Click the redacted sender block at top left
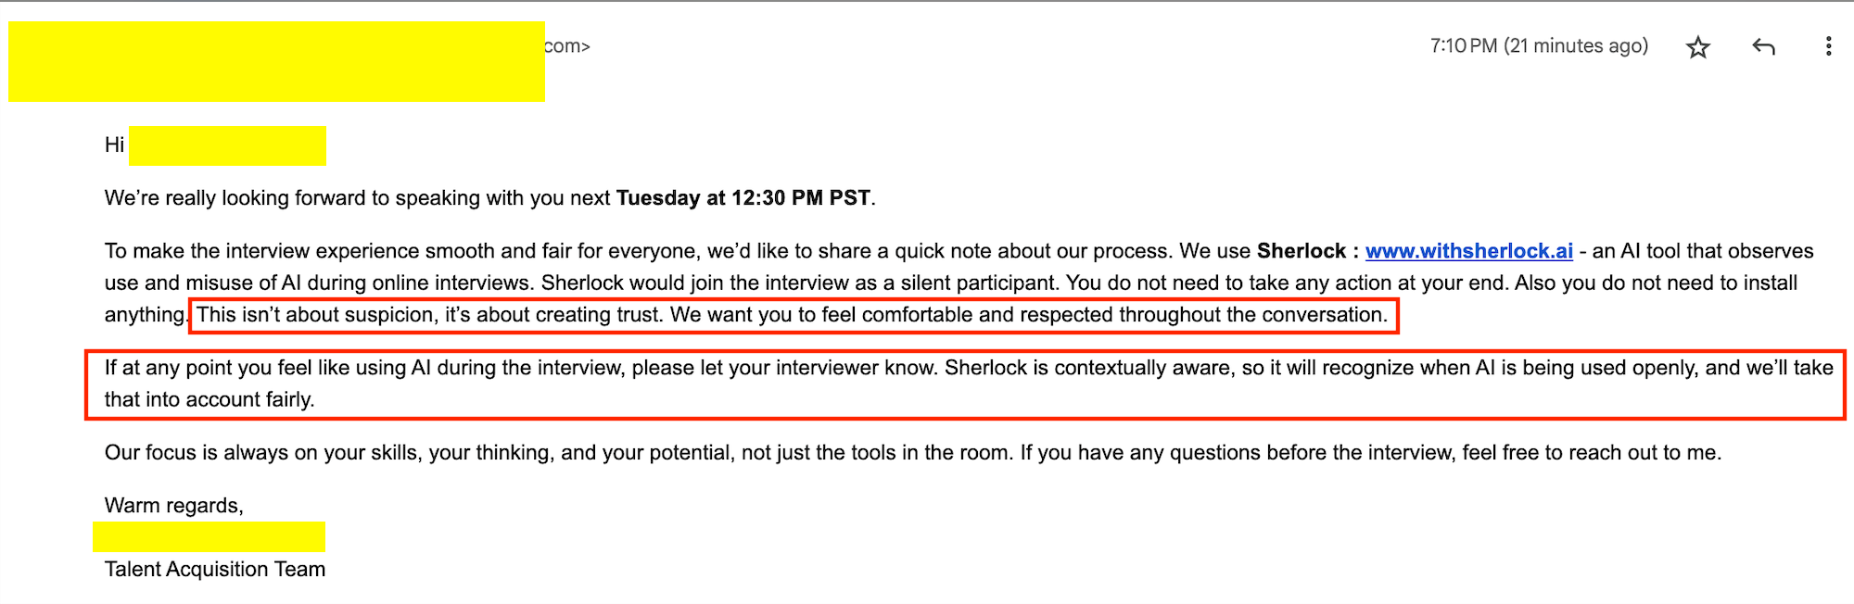Viewport: 1854px width, 604px height. tap(278, 60)
